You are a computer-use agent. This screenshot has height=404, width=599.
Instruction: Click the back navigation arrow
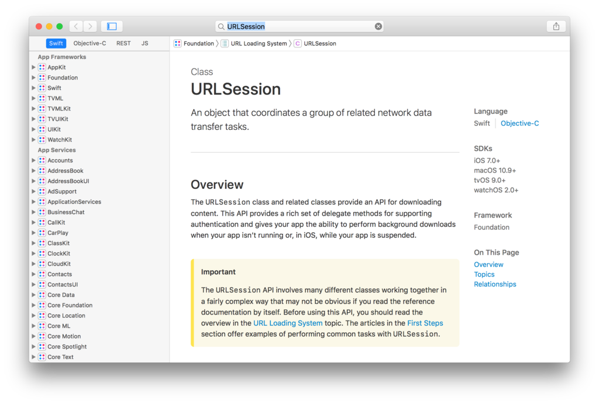(x=76, y=26)
